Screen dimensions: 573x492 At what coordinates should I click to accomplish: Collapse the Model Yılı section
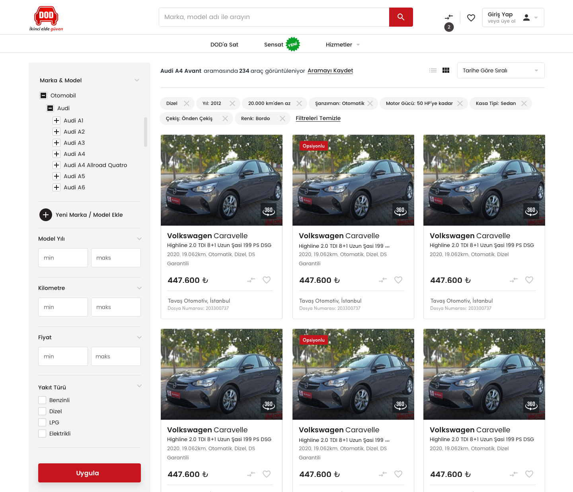139,239
